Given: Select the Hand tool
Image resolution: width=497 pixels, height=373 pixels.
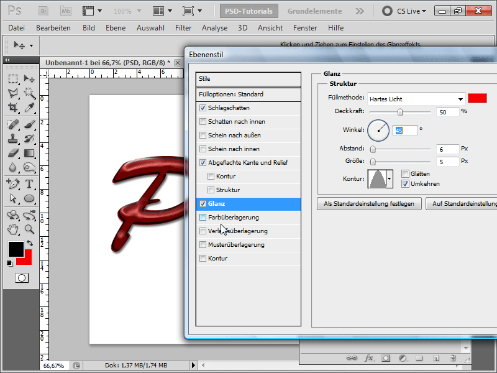Looking at the screenshot, I should pos(12,229).
